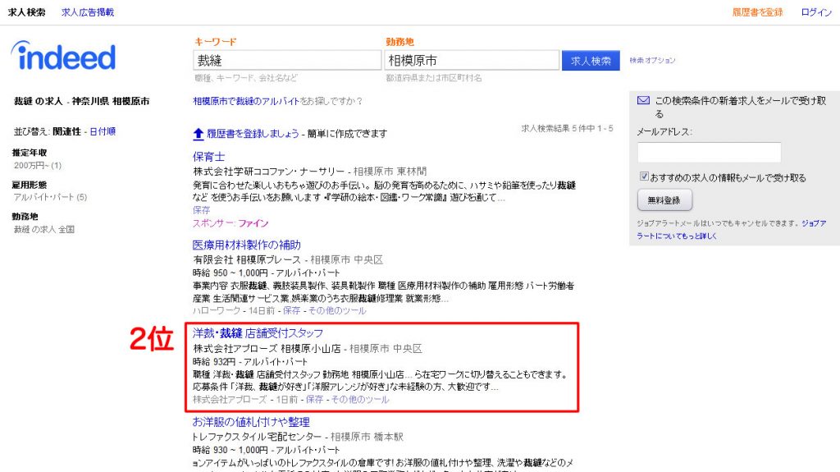Image resolution: width=840 pixels, height=472 pixels.
Task: Click 有限会社 相模原ブレース company name
Action: (247, 259)
